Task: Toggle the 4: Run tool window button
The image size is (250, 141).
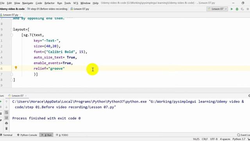Action: (46, 135)
